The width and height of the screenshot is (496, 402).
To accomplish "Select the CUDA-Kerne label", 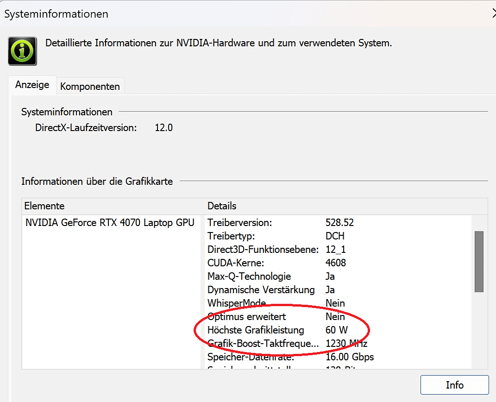I will click(236, 263).
